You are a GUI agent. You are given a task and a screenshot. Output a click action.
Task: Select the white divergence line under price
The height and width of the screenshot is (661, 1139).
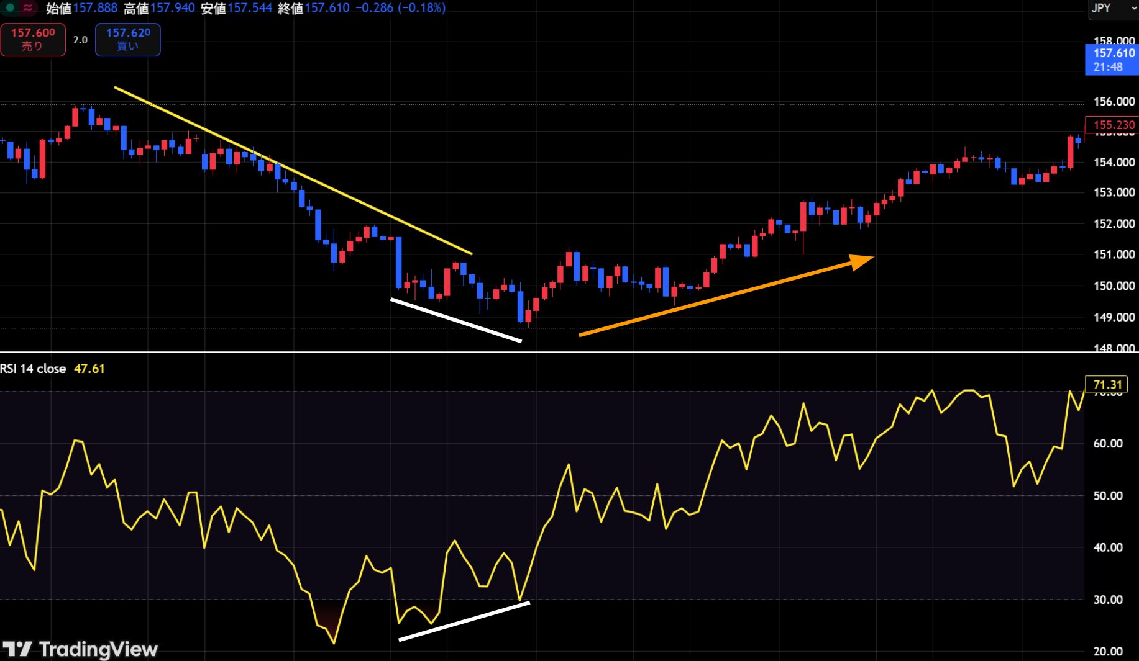point(456,320)
